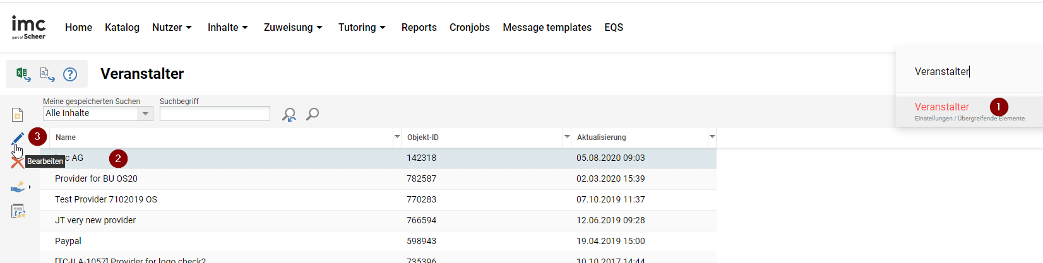1043x263 pixels.
Task: Expand the Objekt-ID column filter arrow
Action: (x=567, y=137)
